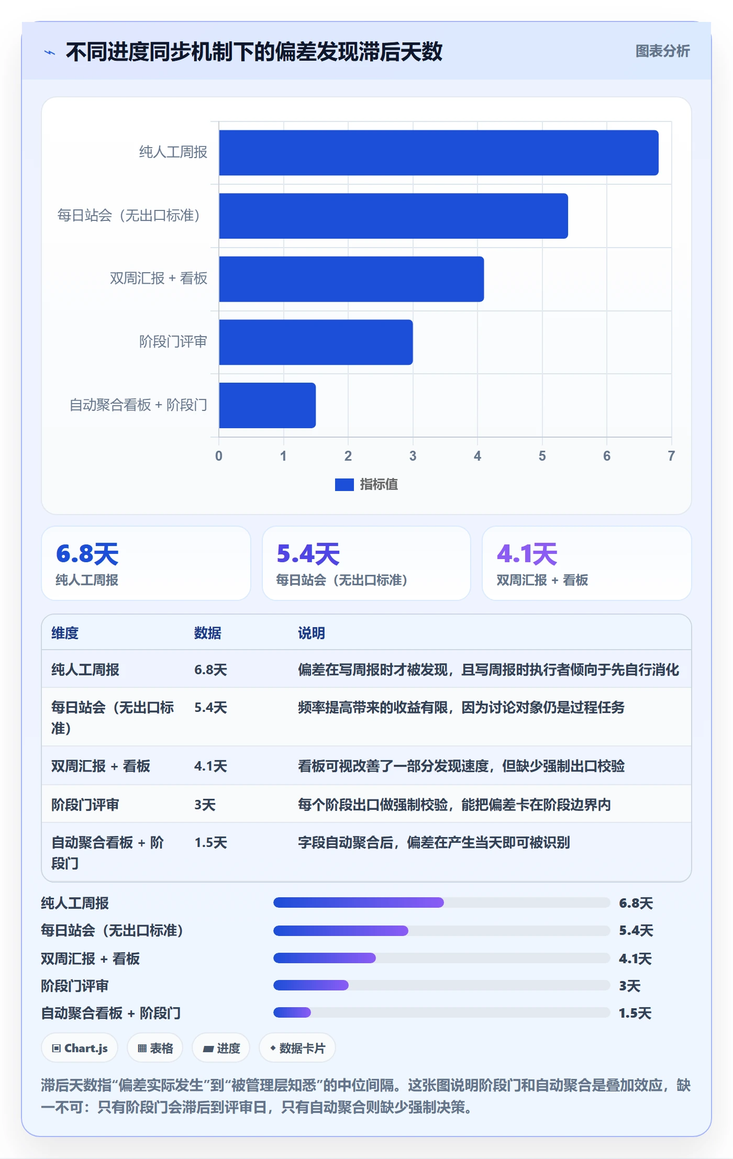Viewport: 733px width, 1159px height.
Task: Click the 每日站会（无出口标准） chart bar
Action: (x=394, y=216)
